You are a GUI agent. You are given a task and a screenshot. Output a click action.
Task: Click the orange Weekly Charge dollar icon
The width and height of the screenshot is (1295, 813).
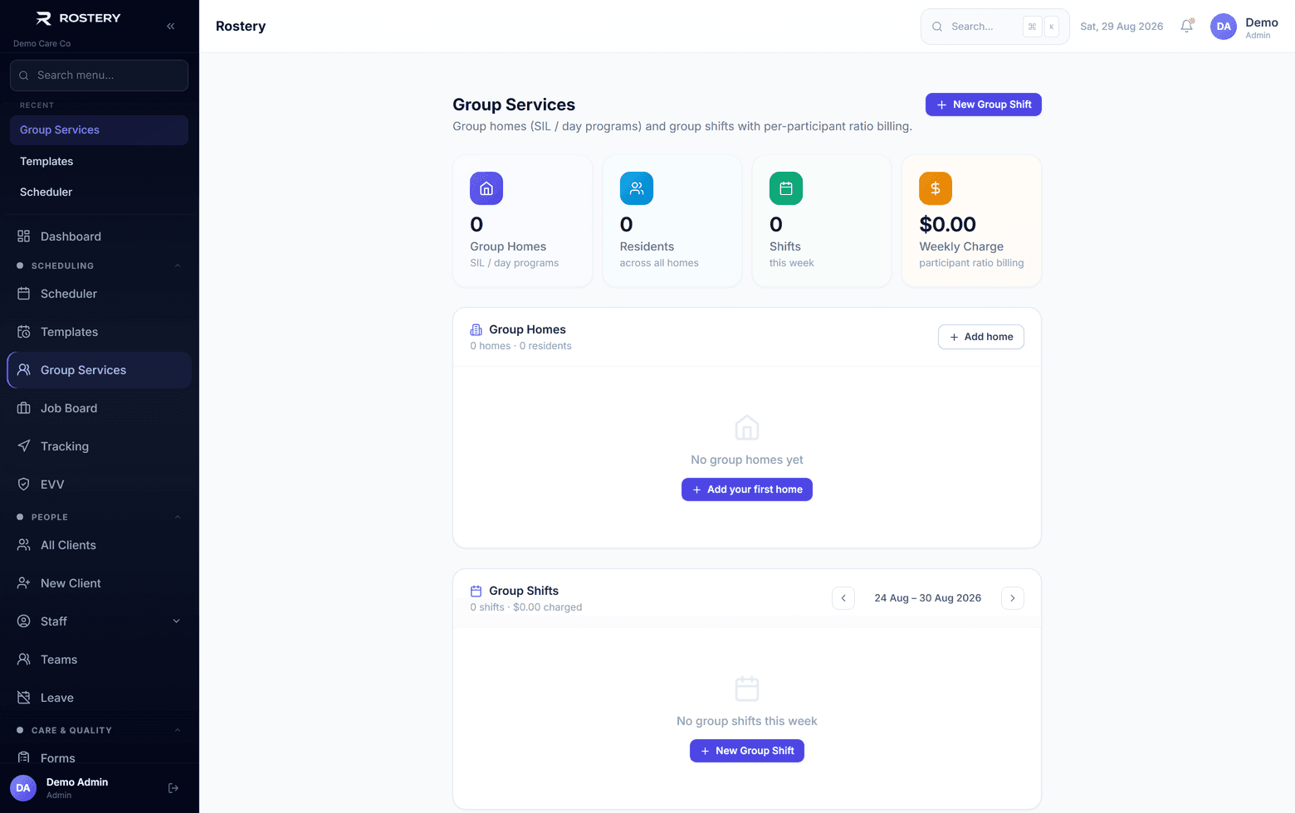pos(936,188)
